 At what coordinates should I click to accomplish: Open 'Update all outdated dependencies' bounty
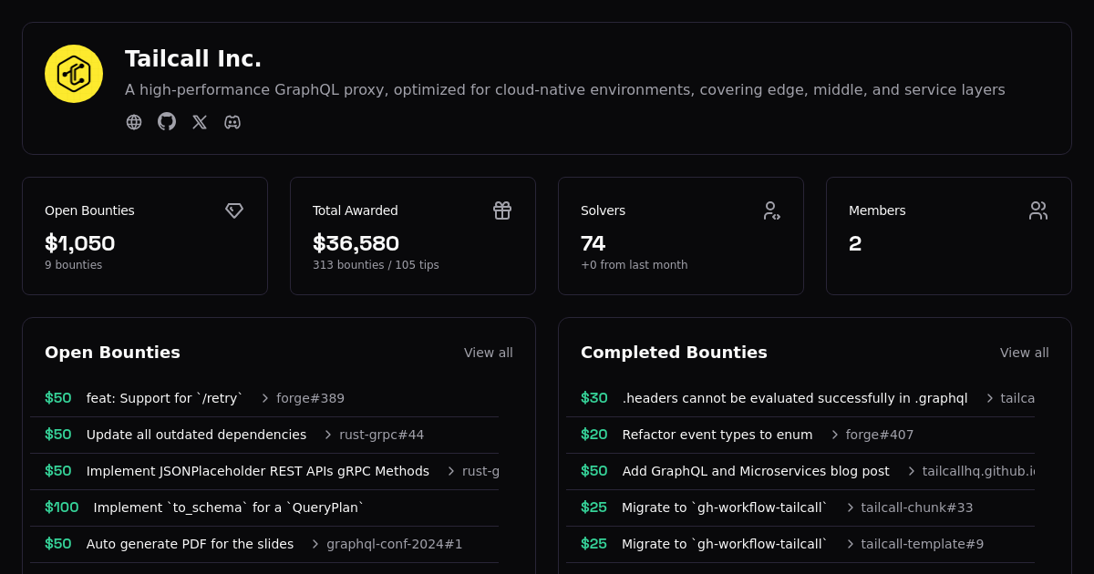[196, 435]
